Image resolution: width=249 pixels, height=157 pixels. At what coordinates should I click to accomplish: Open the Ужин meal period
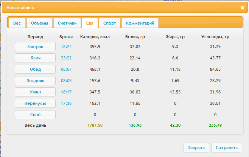point(35,92)
